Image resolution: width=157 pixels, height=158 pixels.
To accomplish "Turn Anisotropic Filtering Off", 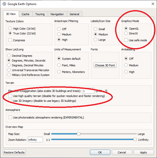I will click(59, 29).
